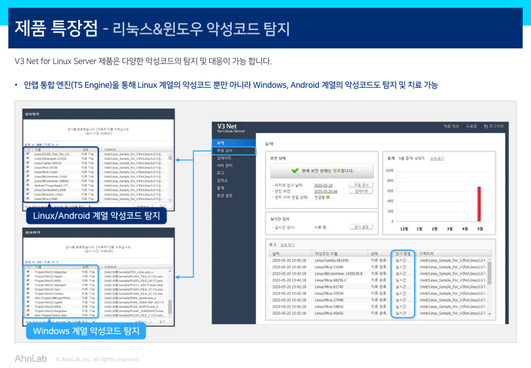Select Linux/Sambashell.12608 in the scan list
This screenshot has height=368, width=531.
(96, 189)
